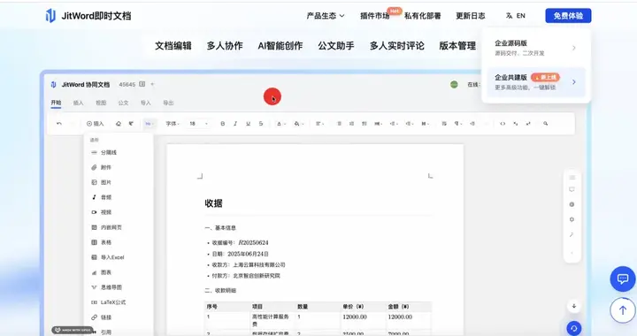Open the 插件市场 link

pos(374,16)
